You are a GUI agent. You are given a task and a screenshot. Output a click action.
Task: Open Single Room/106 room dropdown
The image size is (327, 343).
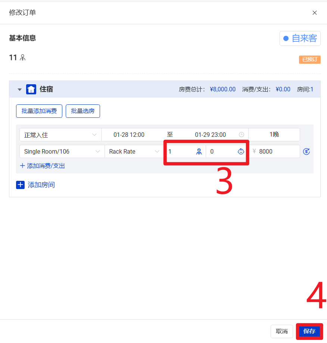click(x=62, y=151)
